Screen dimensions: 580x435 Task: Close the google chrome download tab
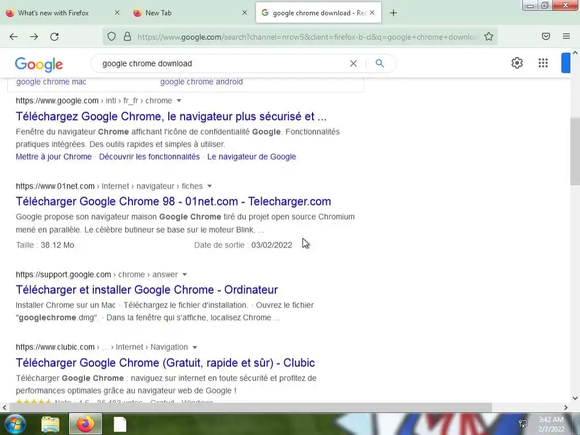372,12
